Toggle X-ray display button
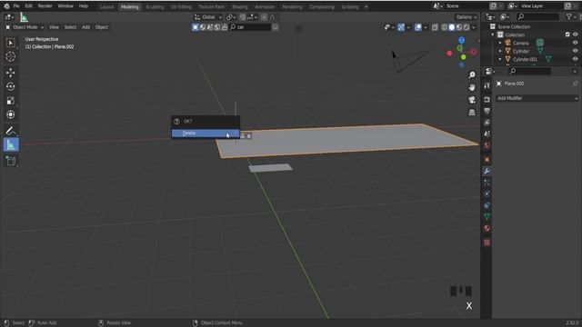 coord(435,27)
